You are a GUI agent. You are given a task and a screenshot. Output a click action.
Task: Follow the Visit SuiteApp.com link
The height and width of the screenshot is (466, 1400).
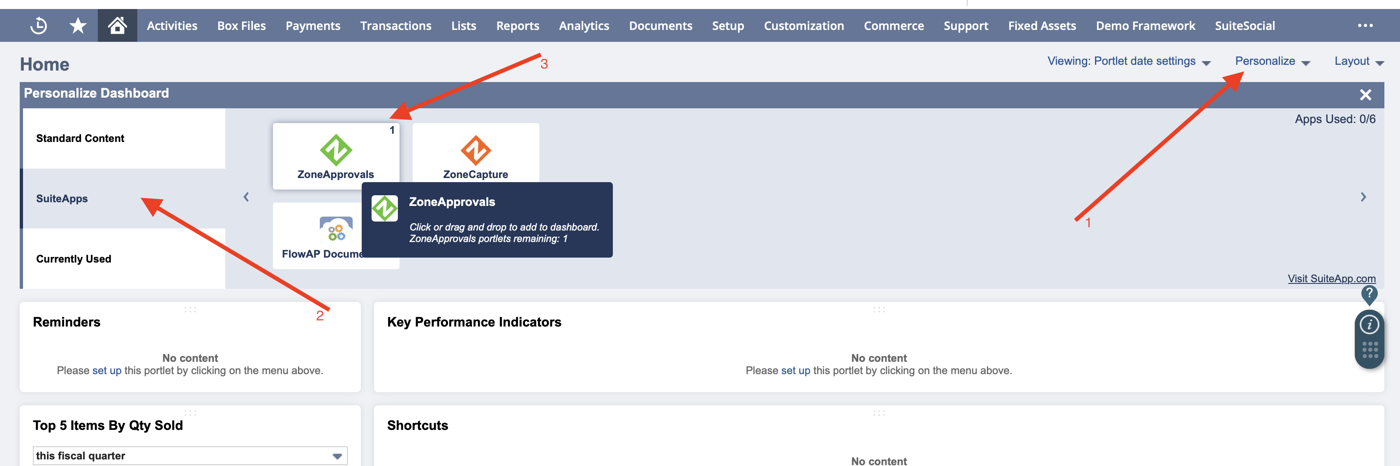(x=1331, y=278)
